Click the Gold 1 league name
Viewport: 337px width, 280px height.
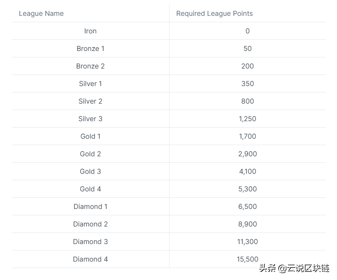point(90,137)
